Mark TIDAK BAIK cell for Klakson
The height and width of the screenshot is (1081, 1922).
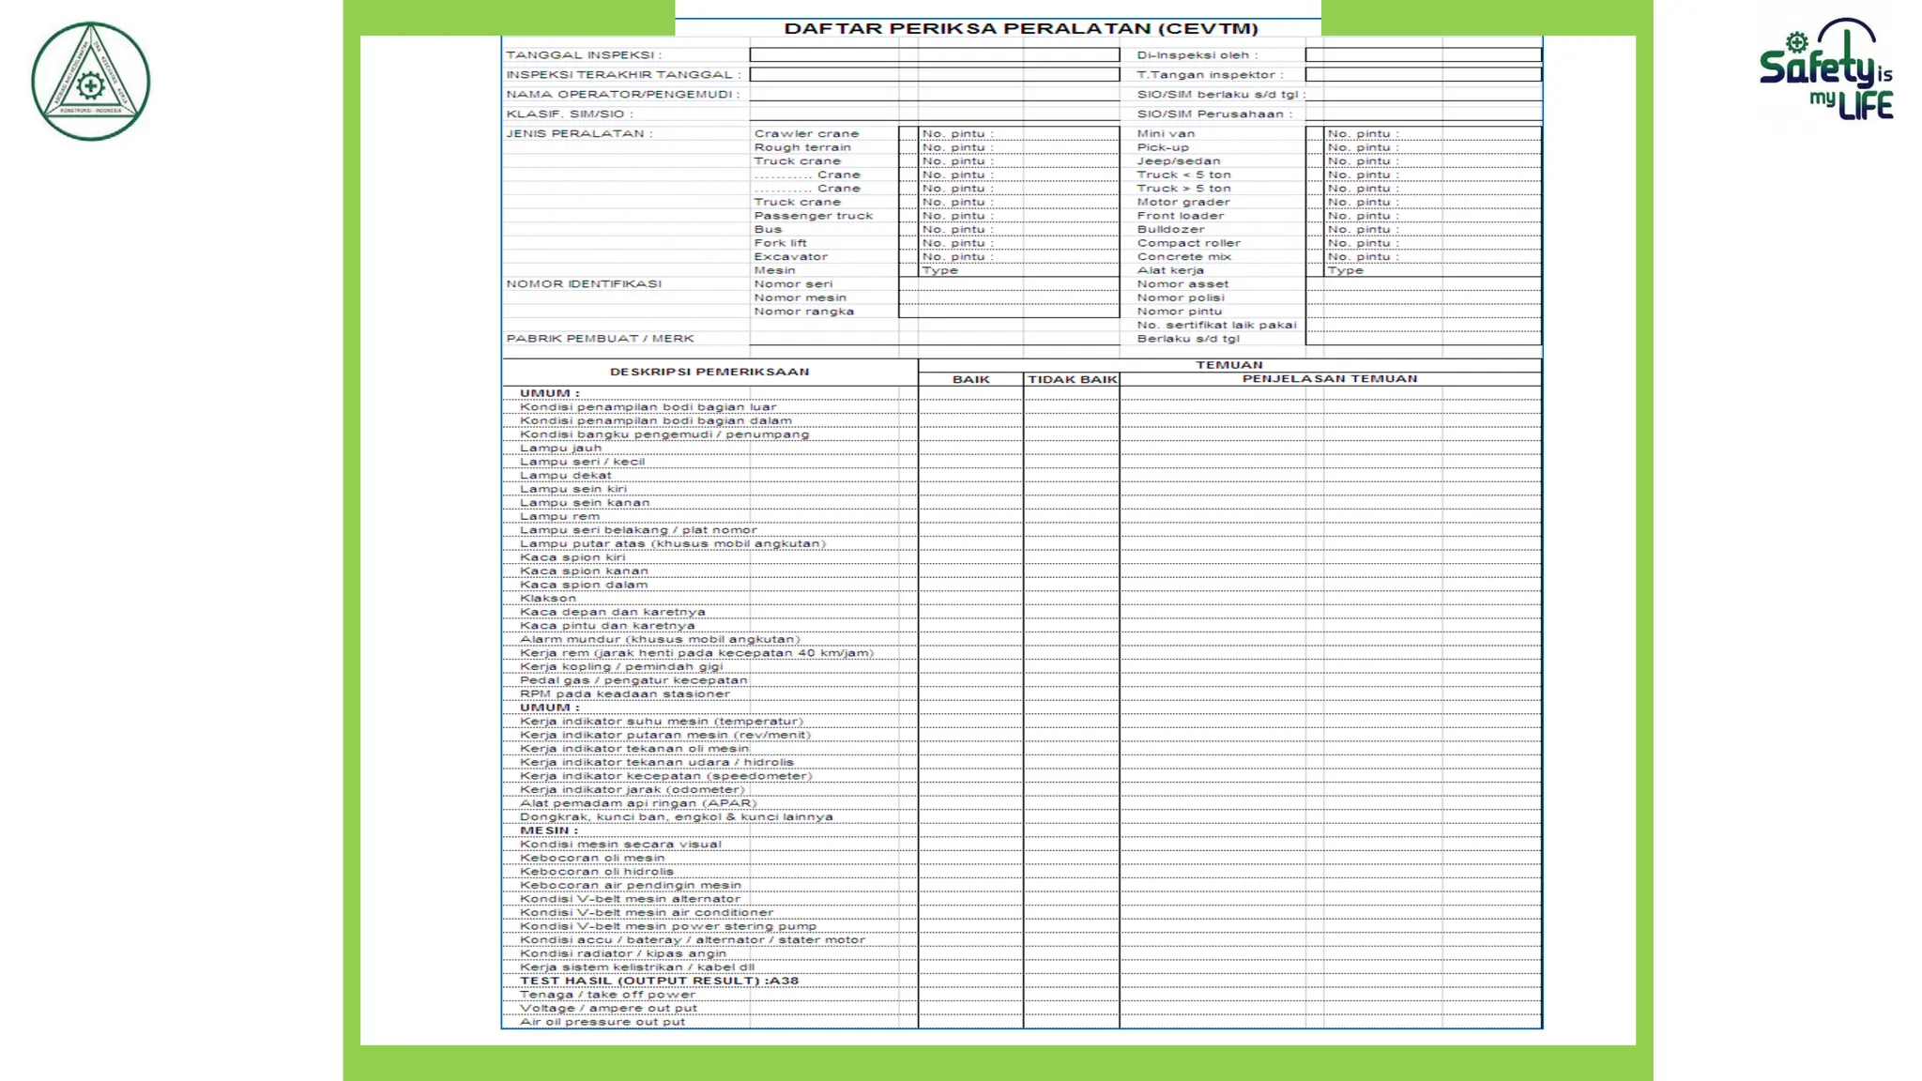(1072, 598)
